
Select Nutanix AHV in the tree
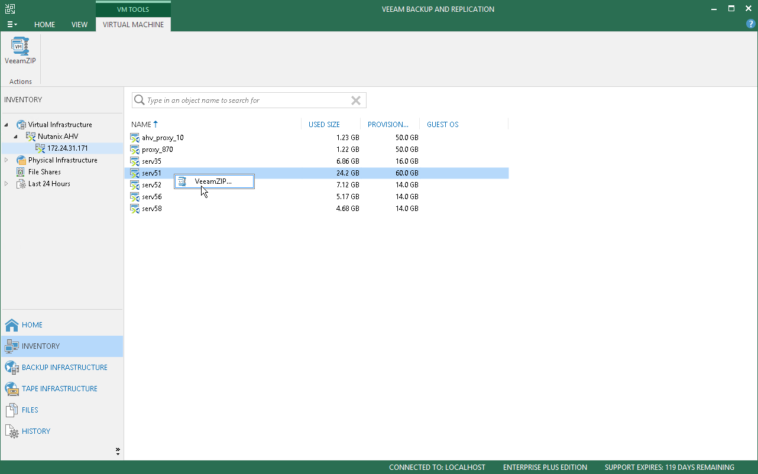click(58, 137)
